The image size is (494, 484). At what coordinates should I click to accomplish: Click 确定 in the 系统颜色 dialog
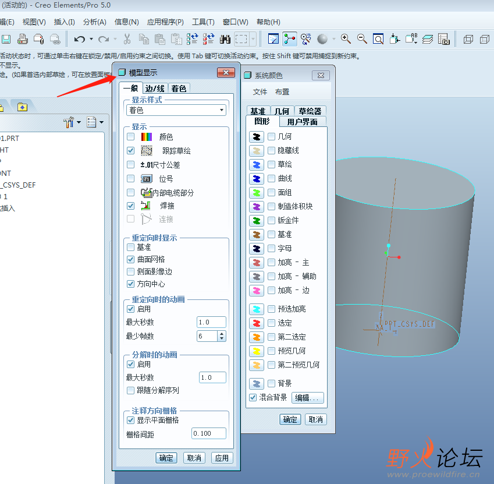pyautogui.click(x=290, y=420)
